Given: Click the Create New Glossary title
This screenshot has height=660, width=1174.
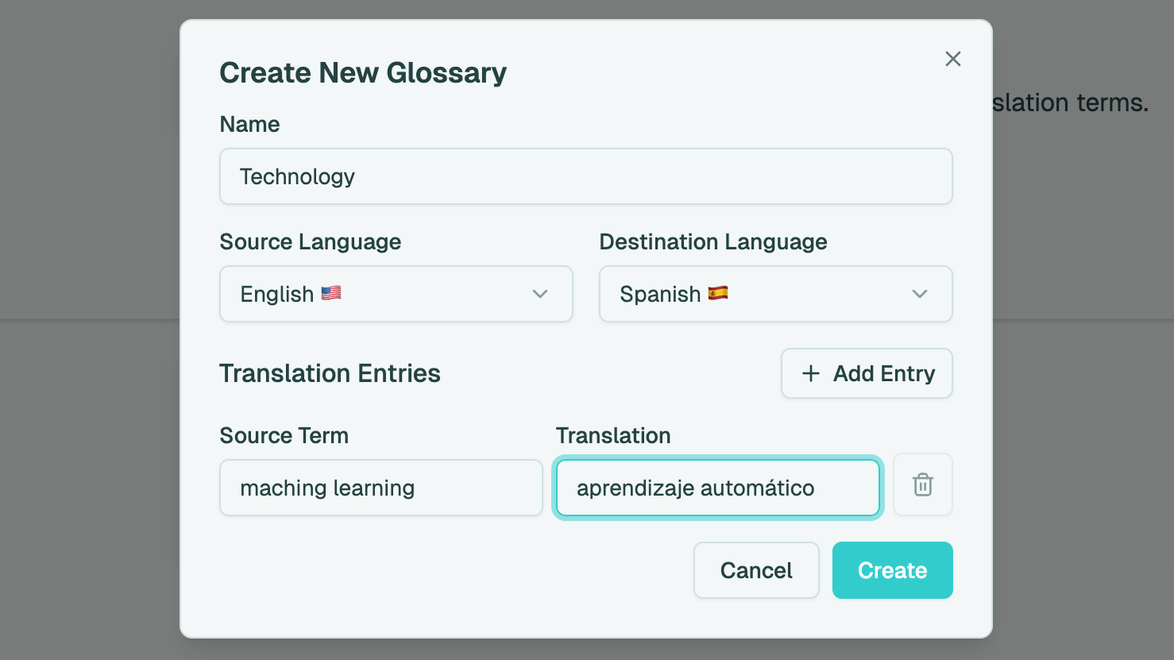Looking at the screenshot, I should click(x=362, y=72).
